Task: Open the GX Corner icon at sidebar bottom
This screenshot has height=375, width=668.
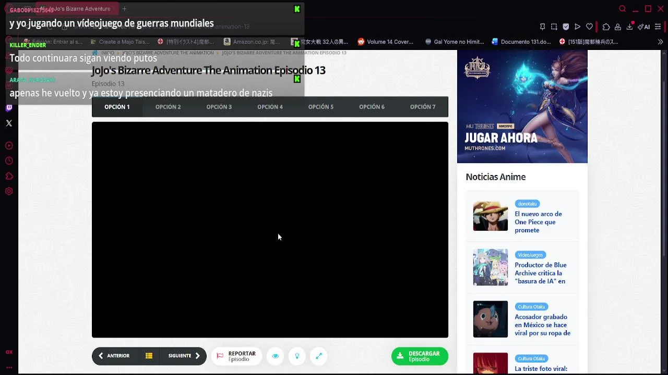Action: click(9, 352)
